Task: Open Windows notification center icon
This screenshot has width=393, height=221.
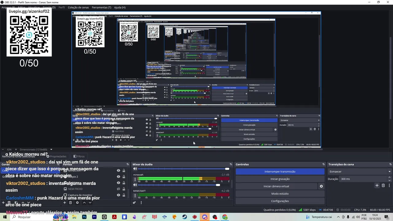Action: (387, 217)
